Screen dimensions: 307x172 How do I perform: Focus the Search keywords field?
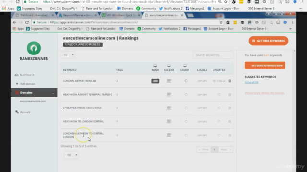(213, 55)
